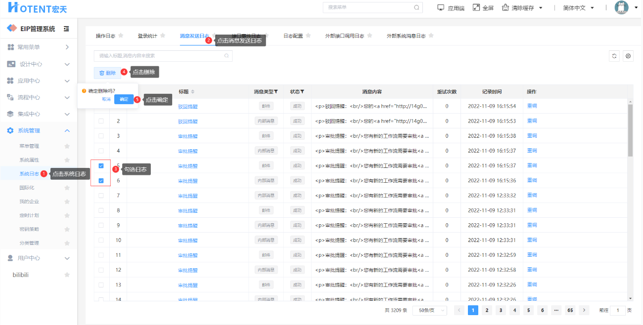Switch to the 登录统计 tab
643x325 pixels.
[x=147, y=36]
